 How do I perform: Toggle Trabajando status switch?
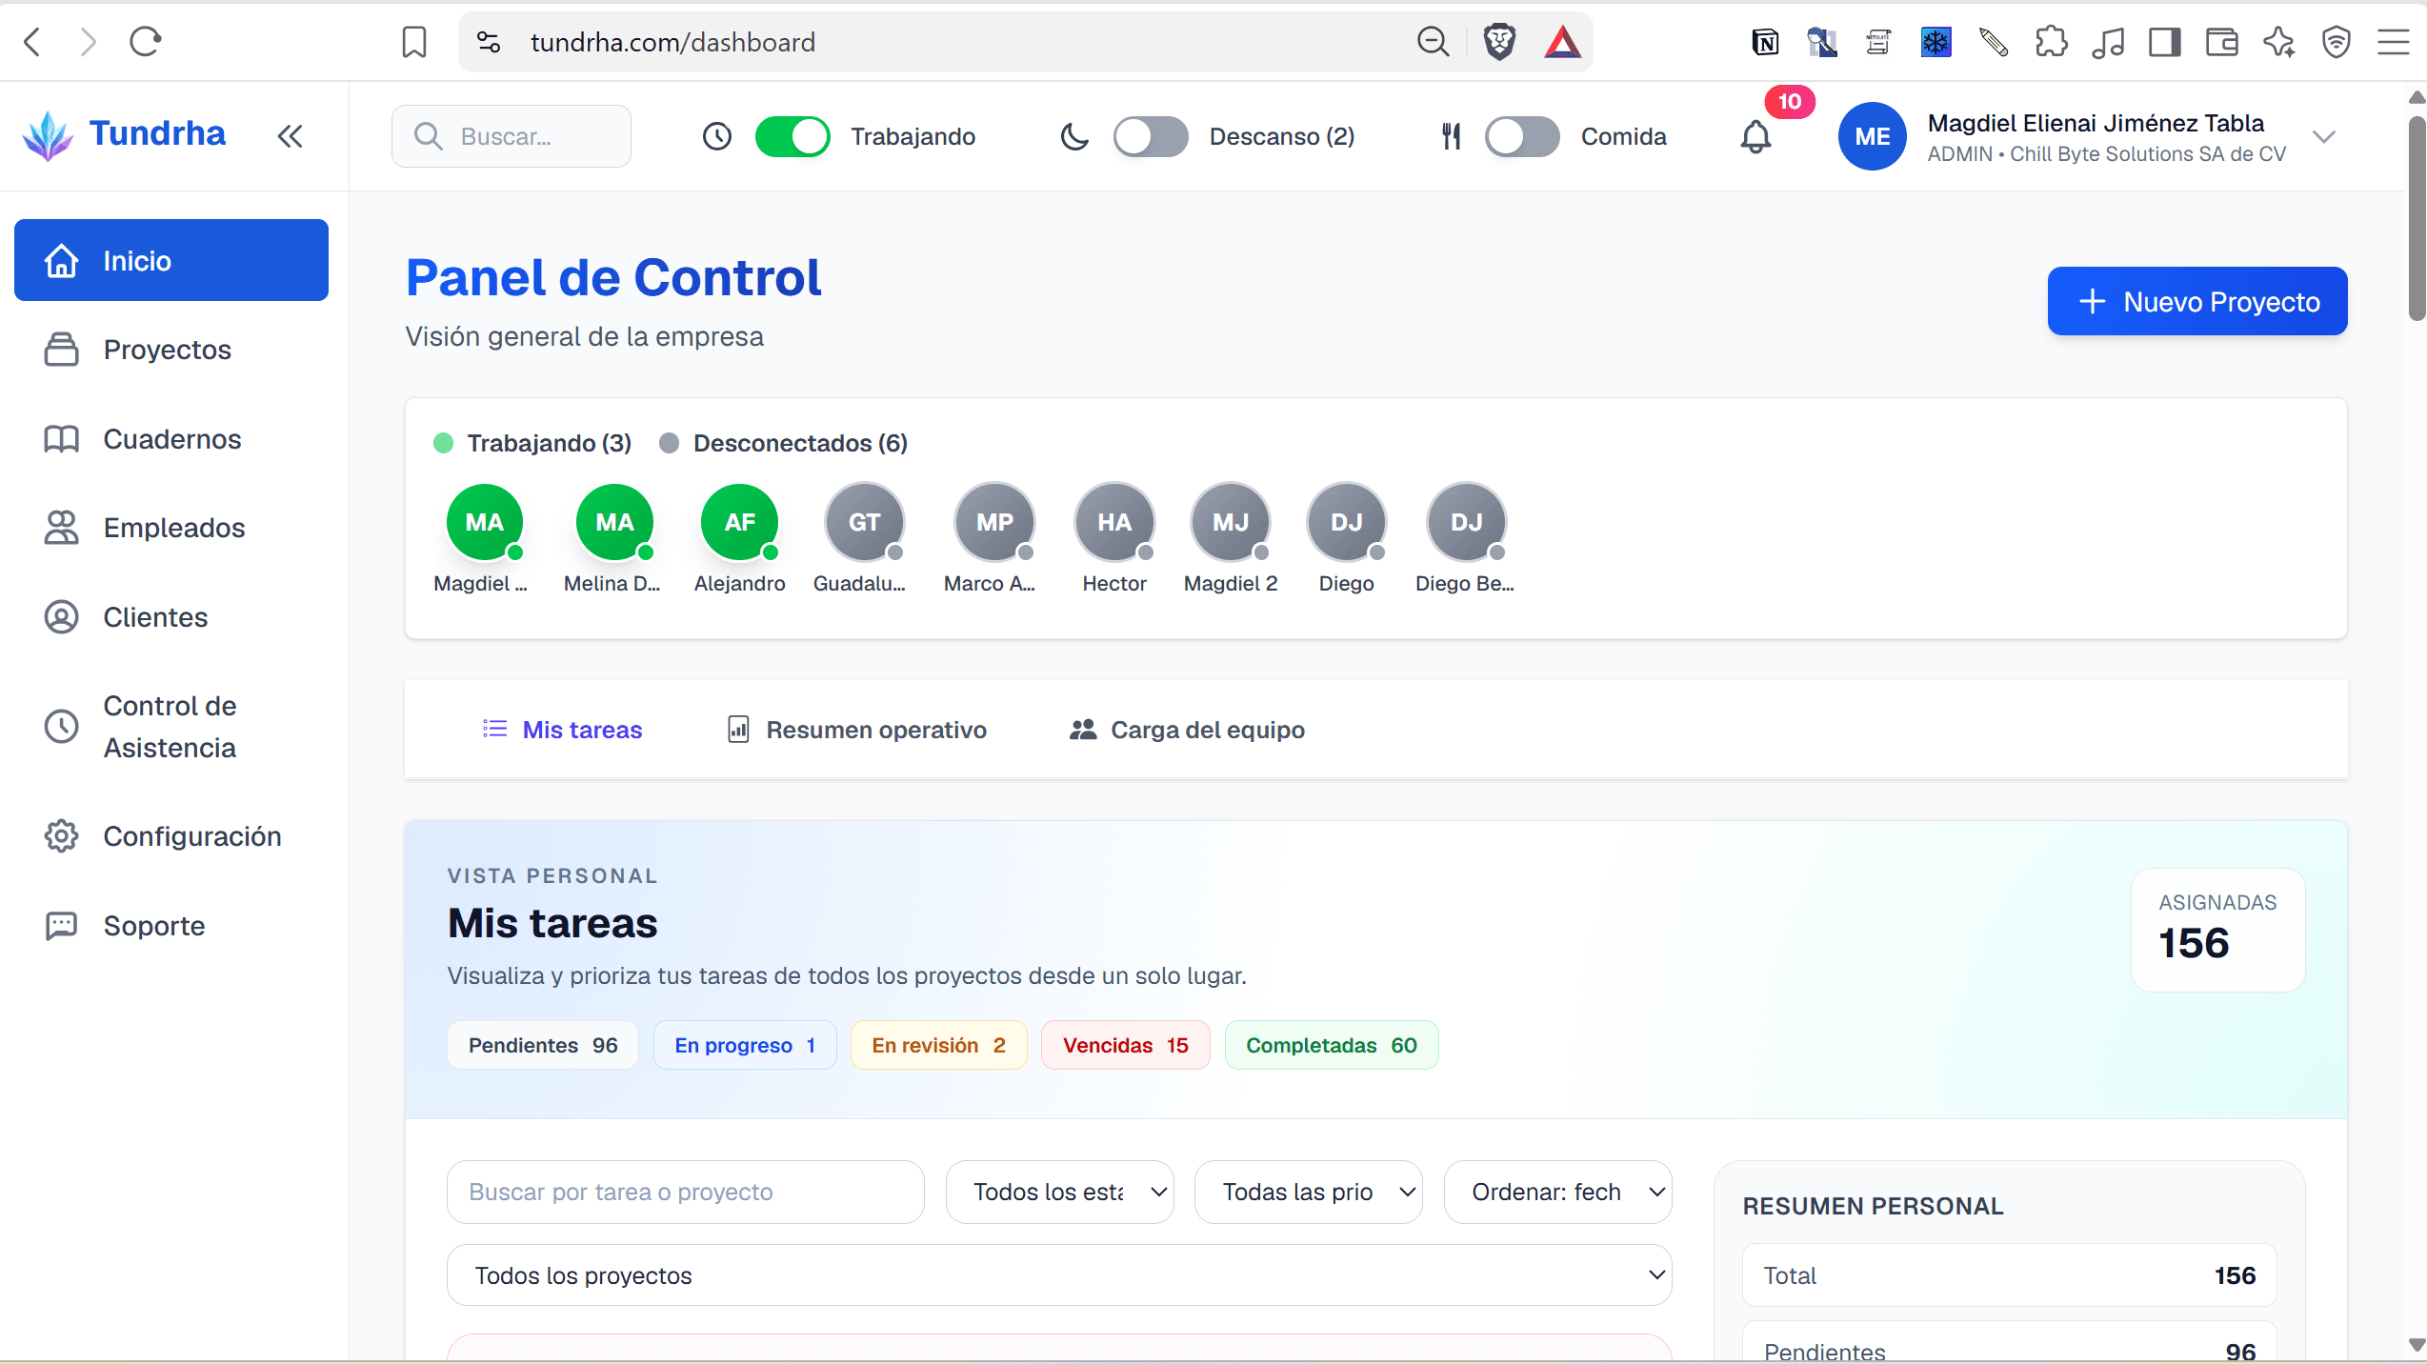tap(792, 136)
